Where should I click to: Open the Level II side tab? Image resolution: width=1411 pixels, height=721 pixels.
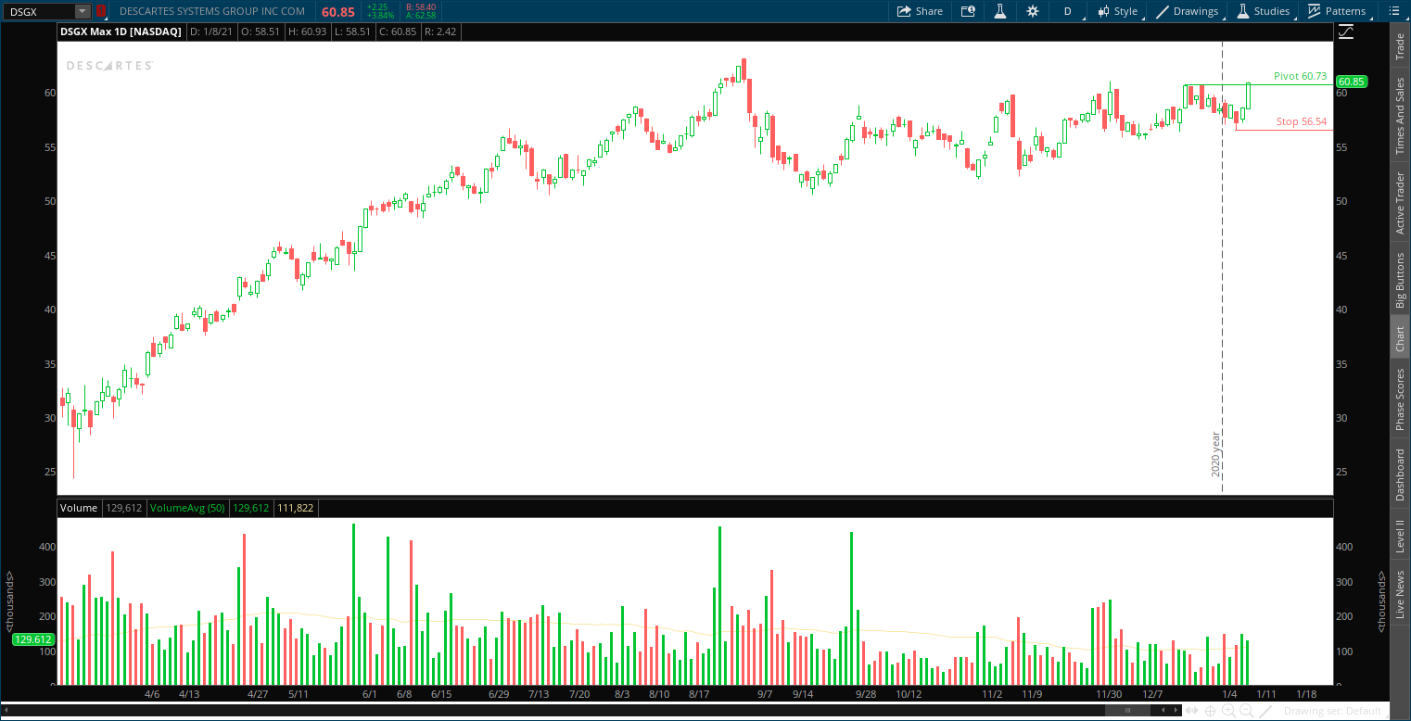click(x=1400, y=537)
